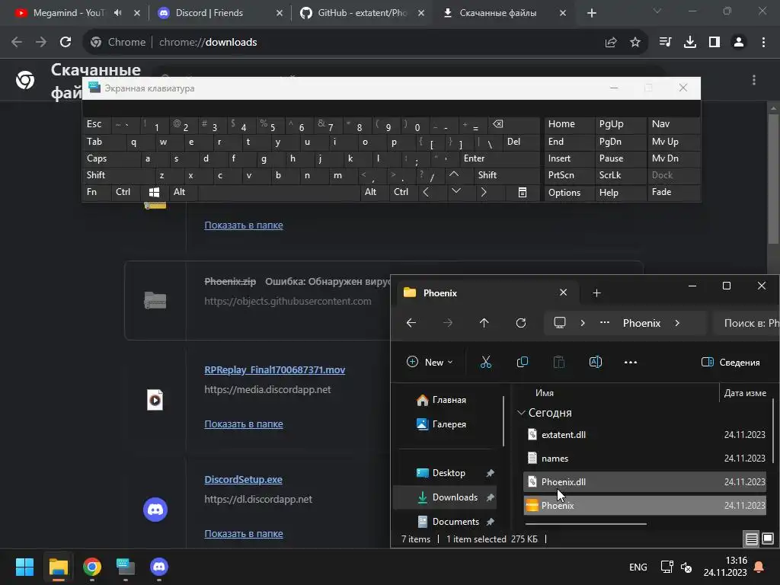Open Chrome media control icon
The width and height of the screenshot is (780, 585).
point(665,43)
